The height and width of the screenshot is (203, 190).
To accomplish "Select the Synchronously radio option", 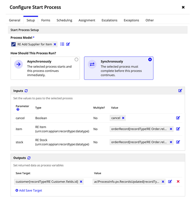I will point(150,60).
